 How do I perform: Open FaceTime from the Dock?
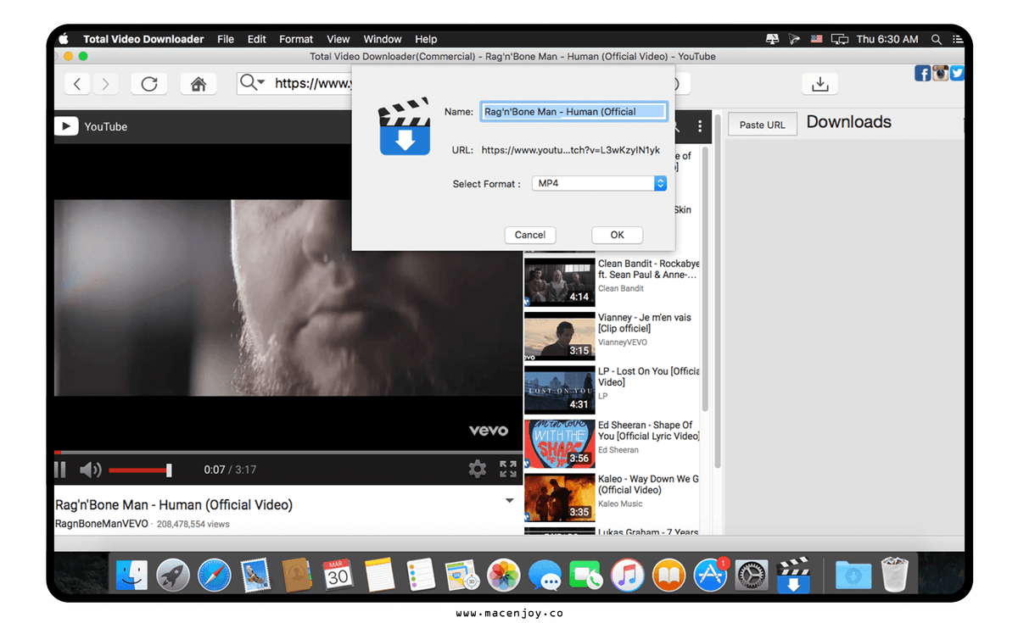tap(586, 575)
